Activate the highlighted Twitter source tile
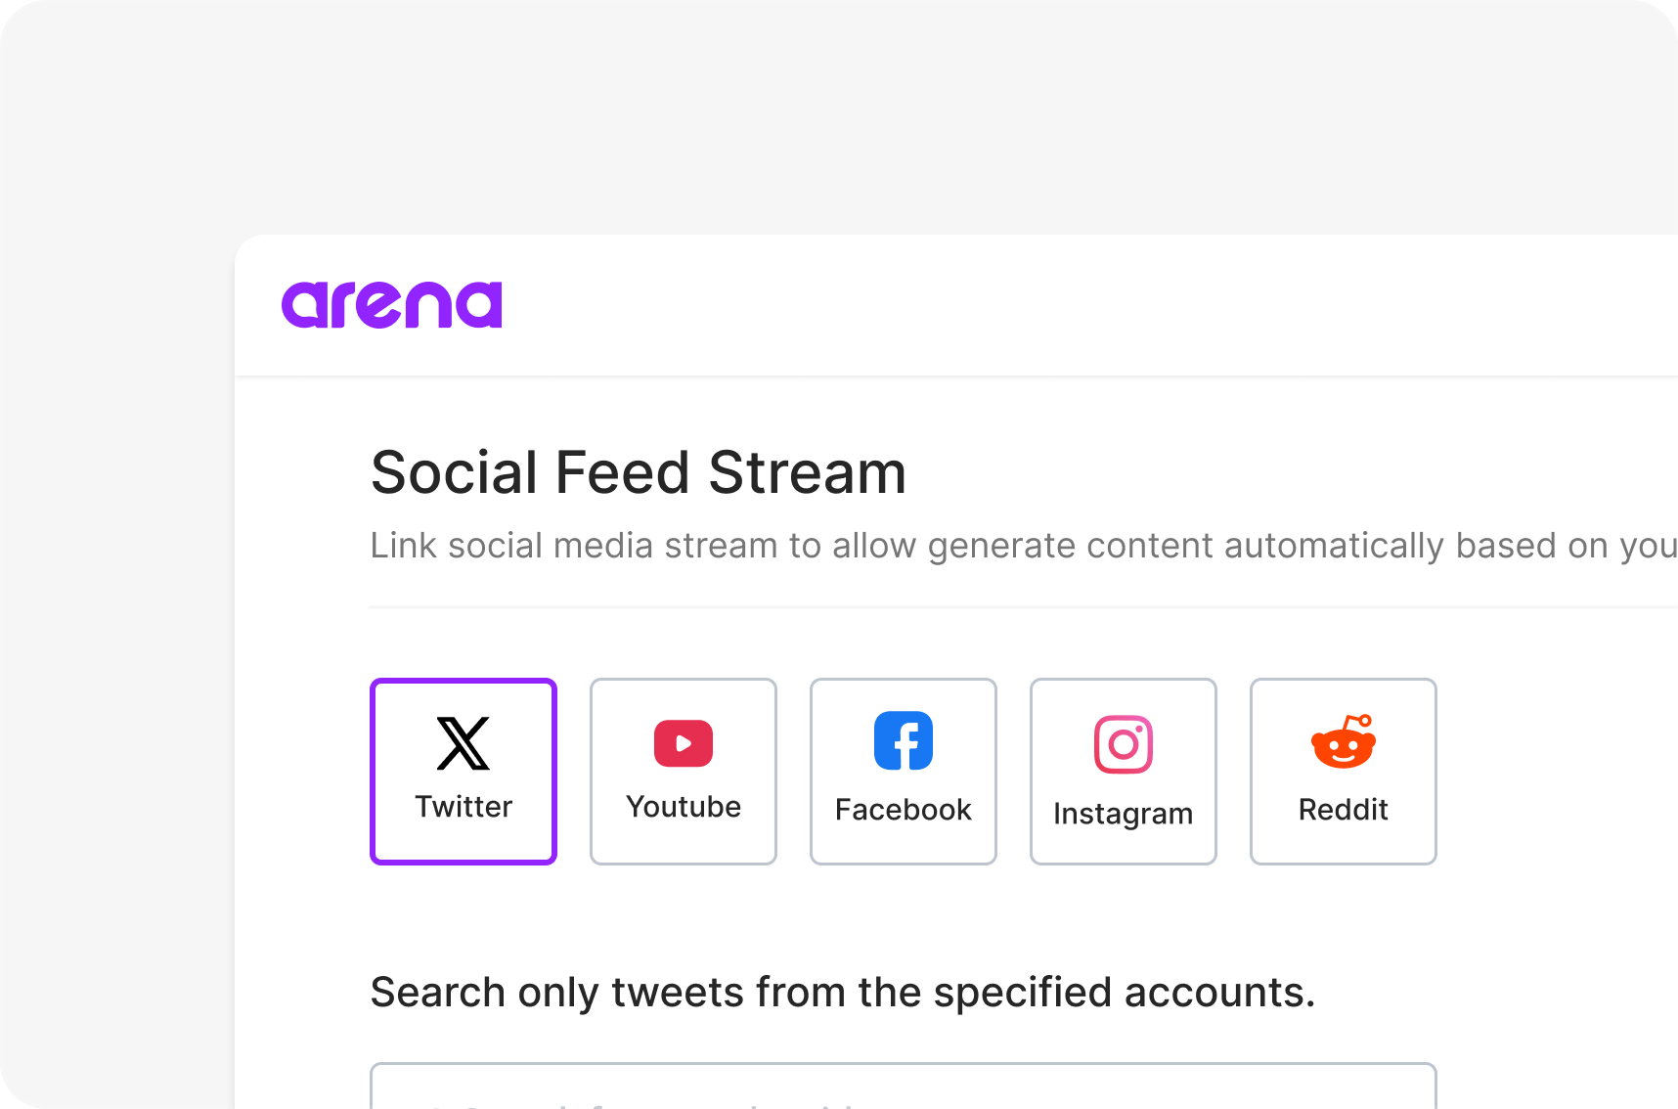Screen dimensions: 1678x1109 click(x=464, y=772)
